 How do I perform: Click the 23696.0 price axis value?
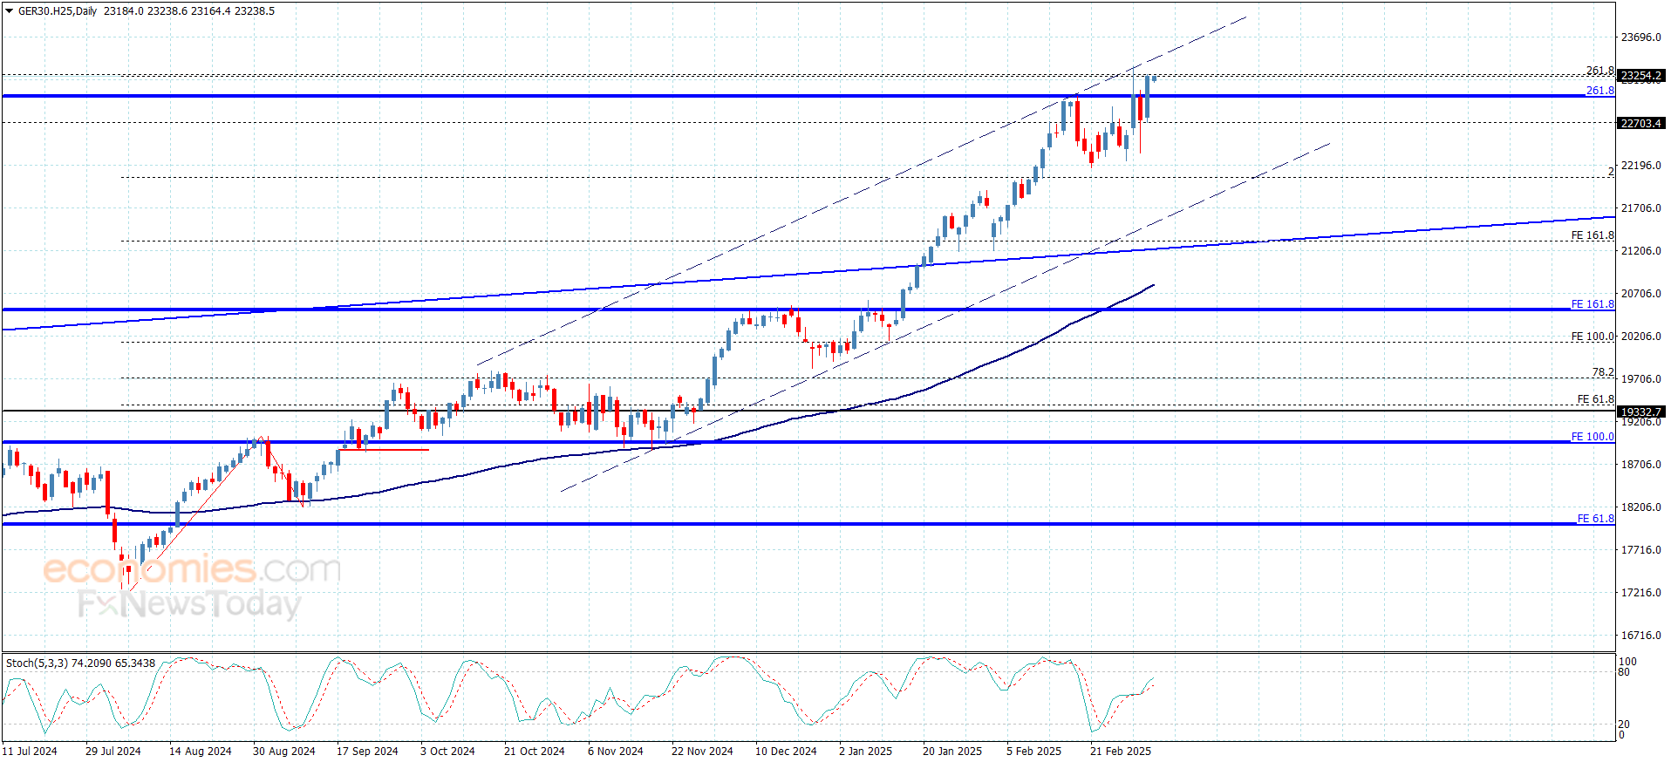[1640, 37]
